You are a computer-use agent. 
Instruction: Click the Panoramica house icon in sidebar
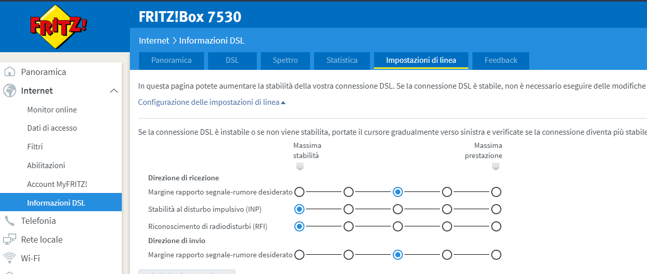[9, 72]
